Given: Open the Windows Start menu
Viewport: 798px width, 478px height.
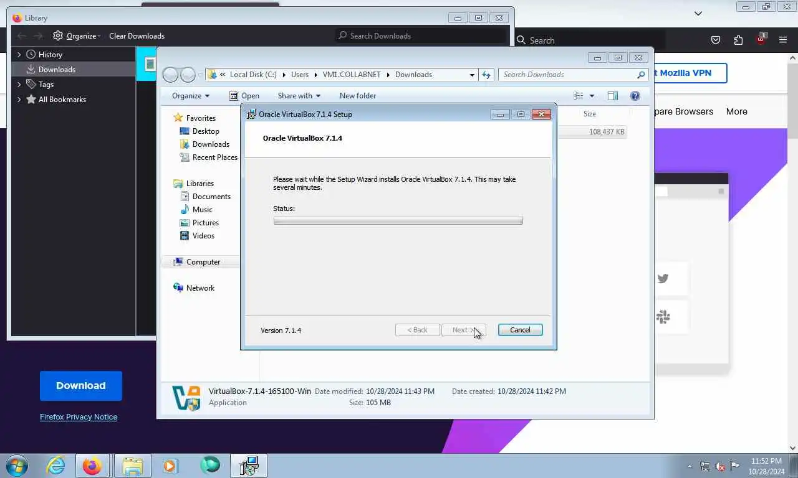Looking at the screenshot, I should coord(17,466).
